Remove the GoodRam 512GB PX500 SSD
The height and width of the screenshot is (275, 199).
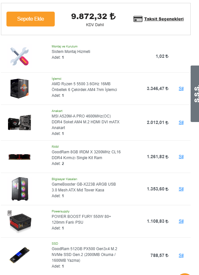[181, 255]
